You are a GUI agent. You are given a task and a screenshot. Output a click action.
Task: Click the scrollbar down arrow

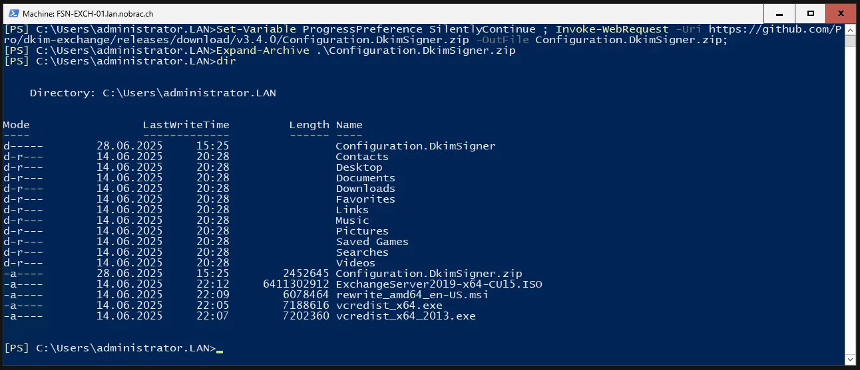point(850,359)
